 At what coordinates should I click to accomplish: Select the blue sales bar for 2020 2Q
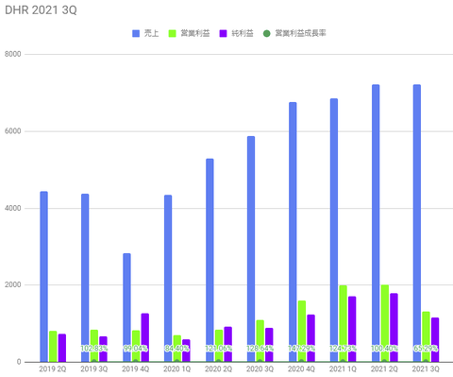pos(210,260)
